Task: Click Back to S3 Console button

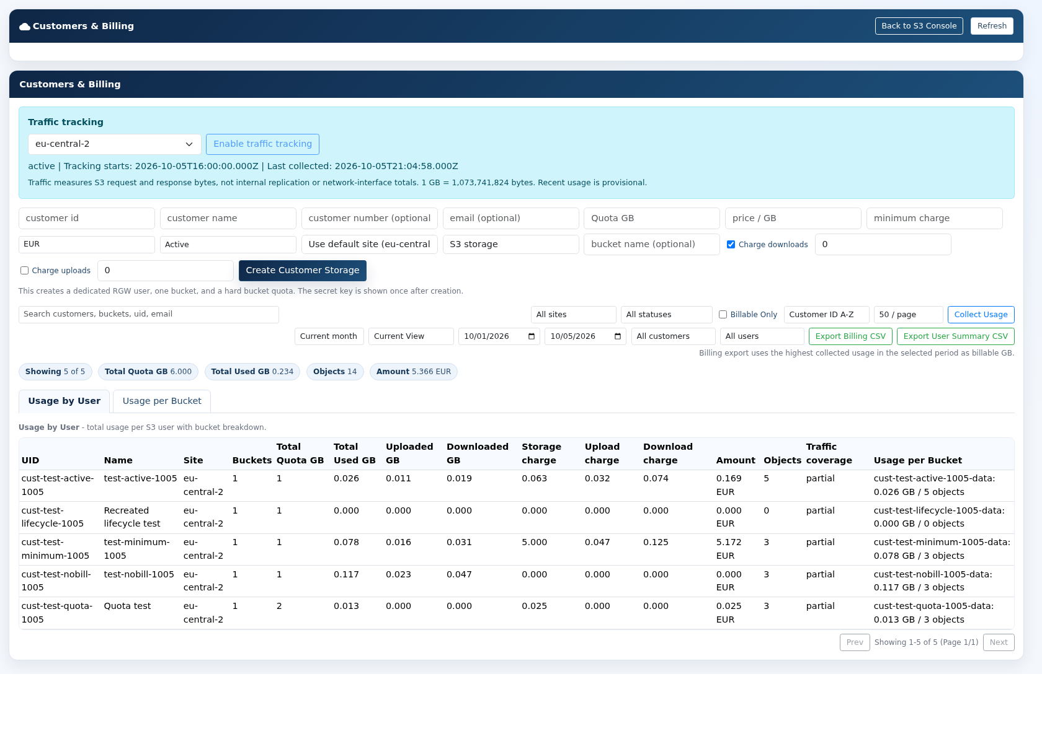Action: 919,26
